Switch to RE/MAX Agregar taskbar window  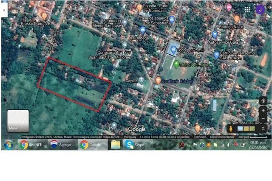pyautogui.click(x=62, y=145)
